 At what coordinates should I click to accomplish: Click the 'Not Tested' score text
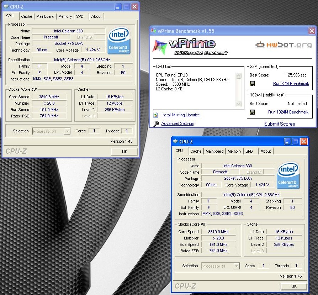tap(297, 104)
